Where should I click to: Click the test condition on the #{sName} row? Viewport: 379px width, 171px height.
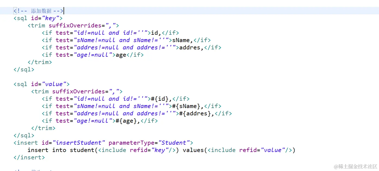pyautogui.click(x=112, y=106)
